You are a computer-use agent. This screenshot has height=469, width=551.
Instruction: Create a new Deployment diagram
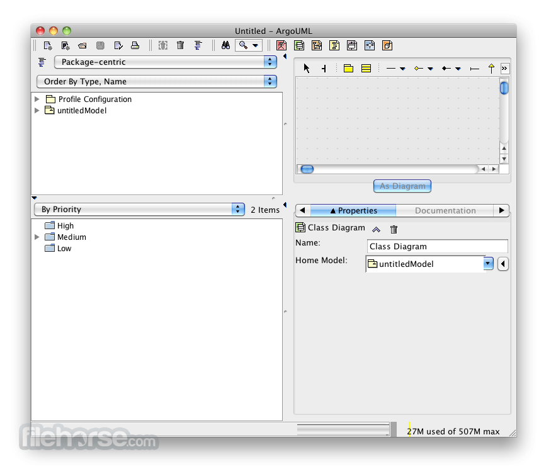coord(387,45)
